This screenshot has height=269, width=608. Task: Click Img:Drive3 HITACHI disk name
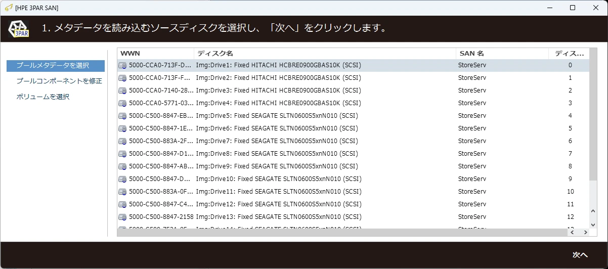tap(279, 91)
